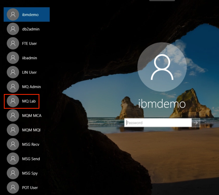Choose the iibadmin avatar icon
The height and width of the screenshot is (195, 219).
[x=13, y=58]
